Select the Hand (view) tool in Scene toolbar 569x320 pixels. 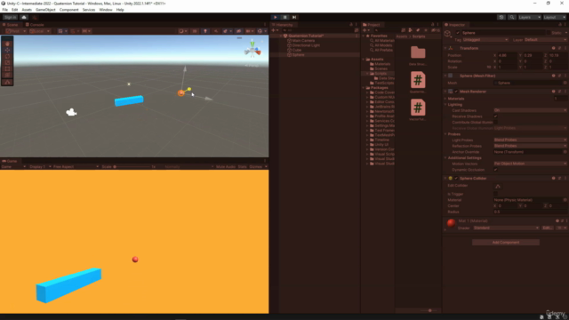pos(7,44)
